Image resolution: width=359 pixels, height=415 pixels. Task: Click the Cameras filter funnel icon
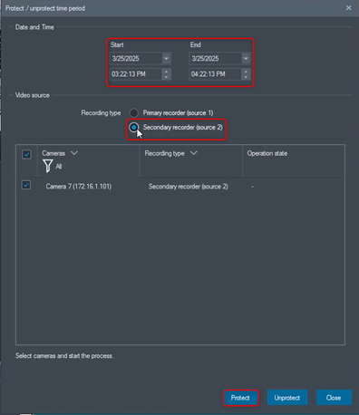click(x=48, y=166)
